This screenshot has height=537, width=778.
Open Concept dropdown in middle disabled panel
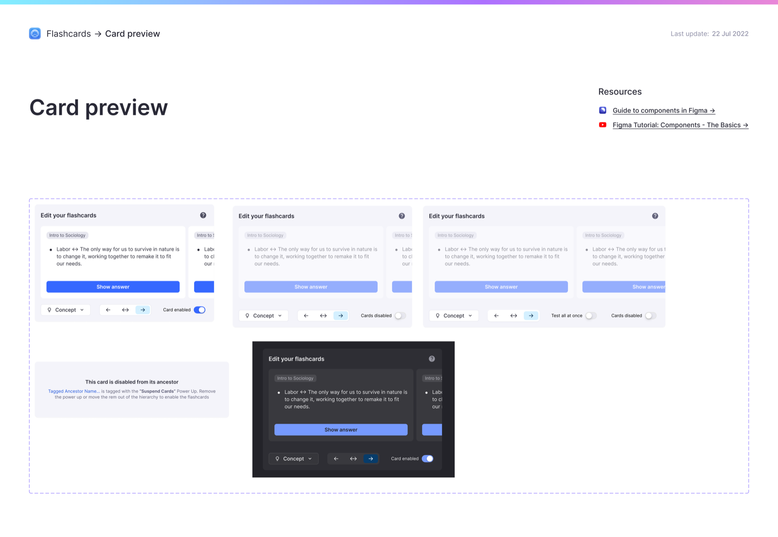pyautogui.click(x=264, y=316)
